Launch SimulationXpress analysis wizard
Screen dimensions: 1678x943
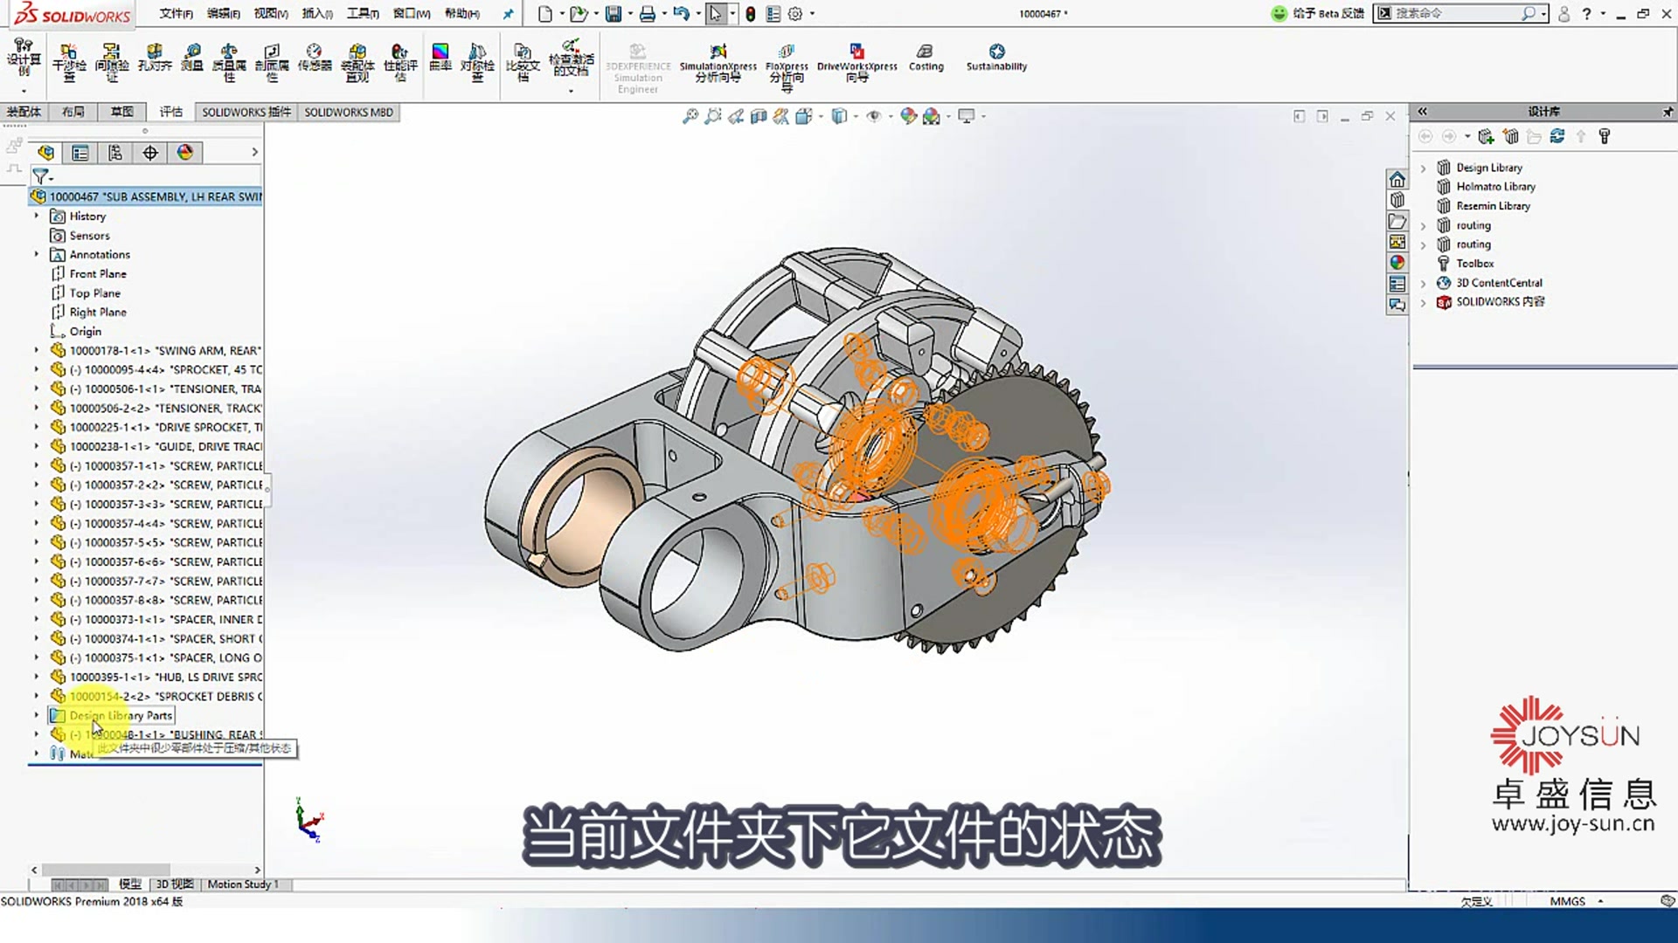point(718,63)
